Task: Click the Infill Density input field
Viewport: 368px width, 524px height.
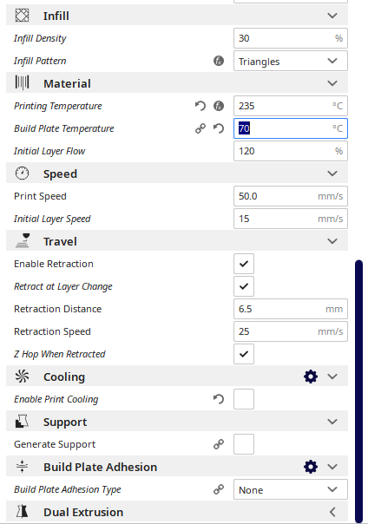Action: pyautogui.click(x=291, y=38)
